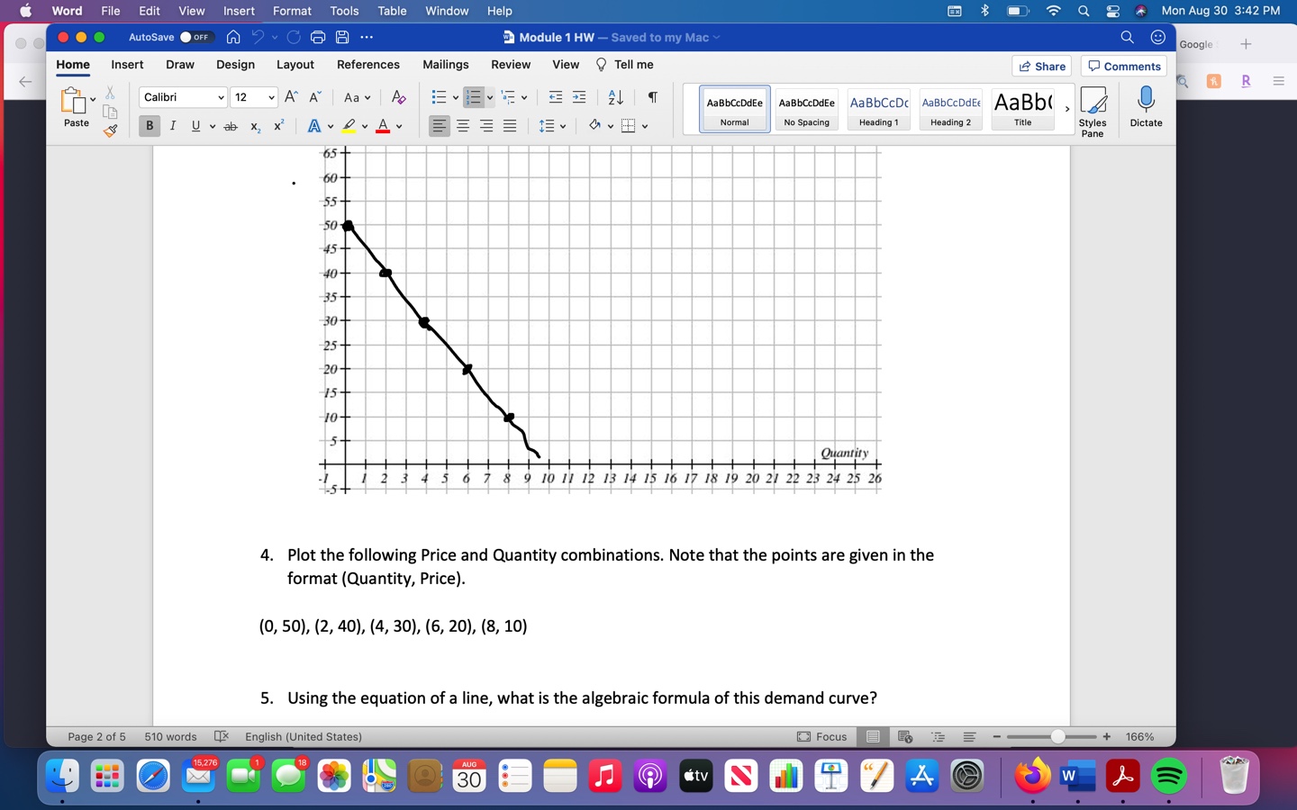1297x810 pixels.
Task: Increase paragraph indent
Action: 577,97
